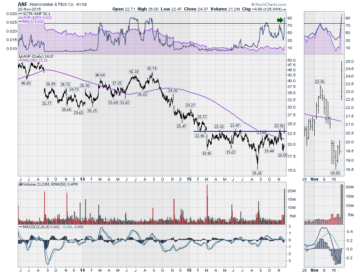Click the Chg +4.88 (+25.04%) value
Image resolution: width=360 pixels, height=274 pixels.
(262, 9)
